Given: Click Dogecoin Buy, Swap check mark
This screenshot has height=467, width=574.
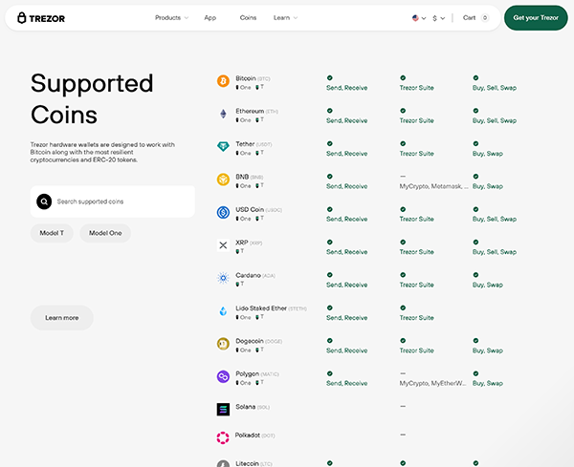Looking at the screenshot, I should coord(475,341).
